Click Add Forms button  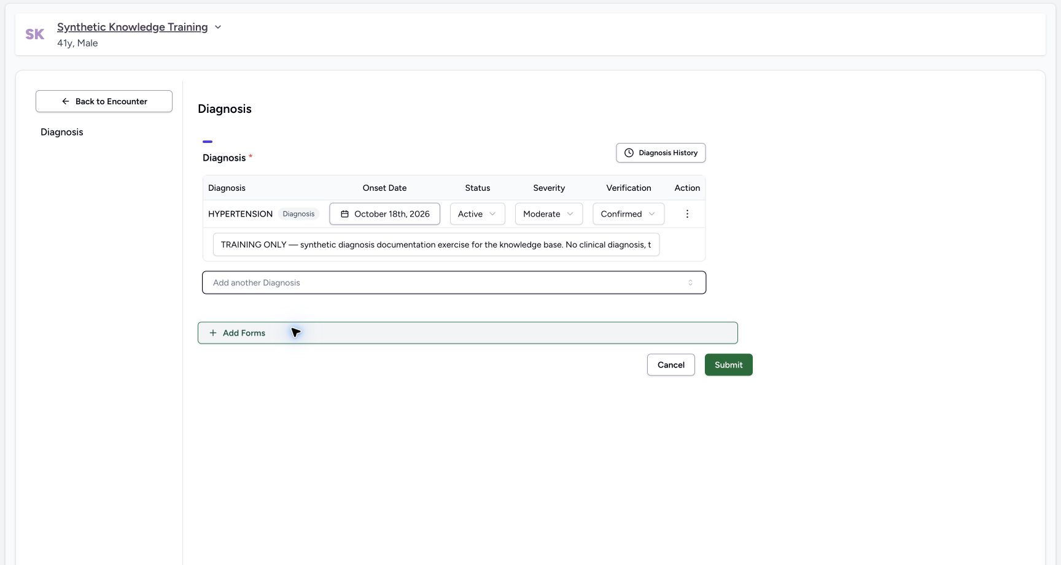pos(467,333)
